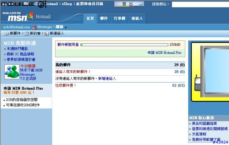This screenshot has width=229, height=145.
Task: Click the Hotmail link in top bar
Action: coord(51,4)
